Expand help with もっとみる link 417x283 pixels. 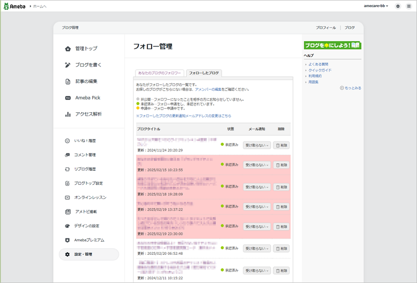(352, 88)
